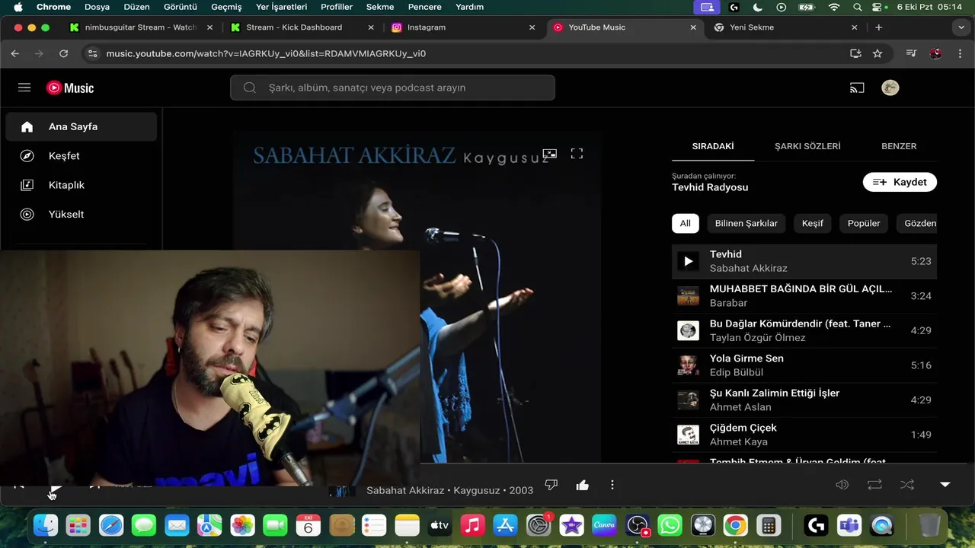Switch to the SIRADAKİ tab
Screen dimensions: 975x548
(x=713, y=146)
